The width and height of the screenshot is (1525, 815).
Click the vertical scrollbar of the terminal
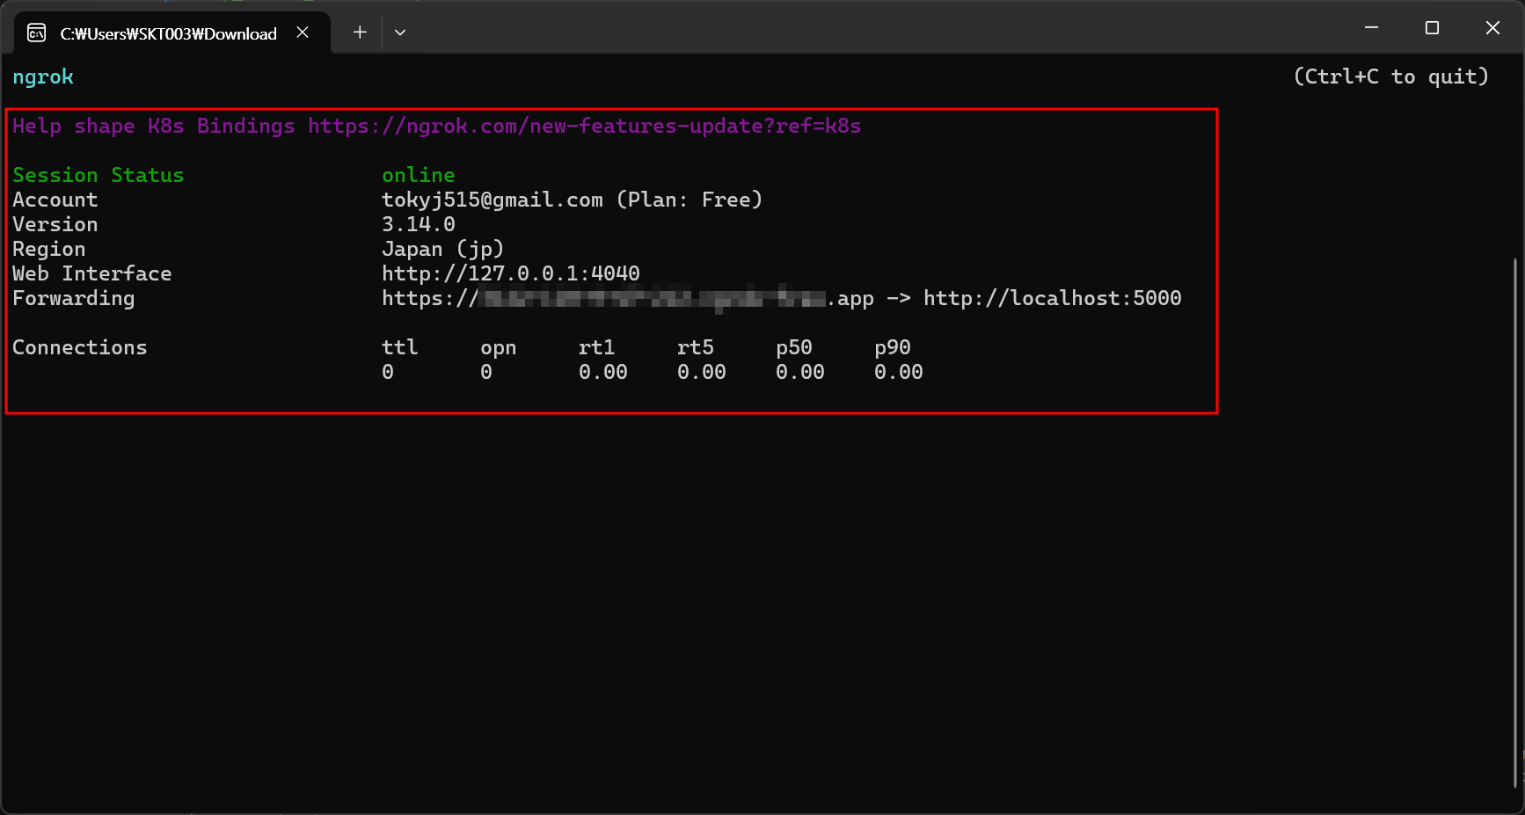[1516, 523]
